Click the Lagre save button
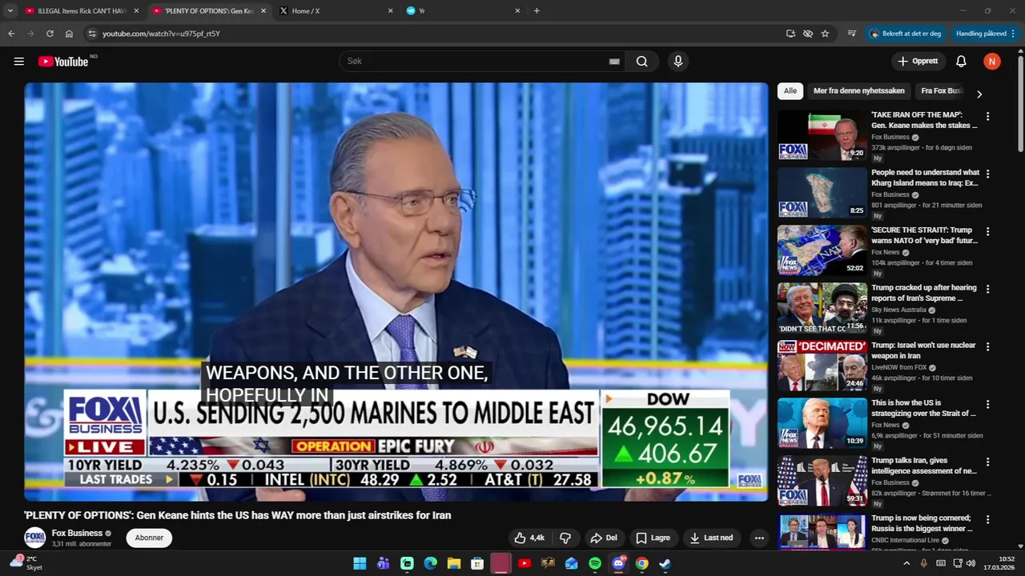Screen dimensions: 1025x576 (653, 538)
